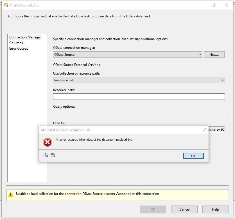This screenshot has width=235, height=219.
Task: Click the show error details icon
Action: click(x=53, y=155)
